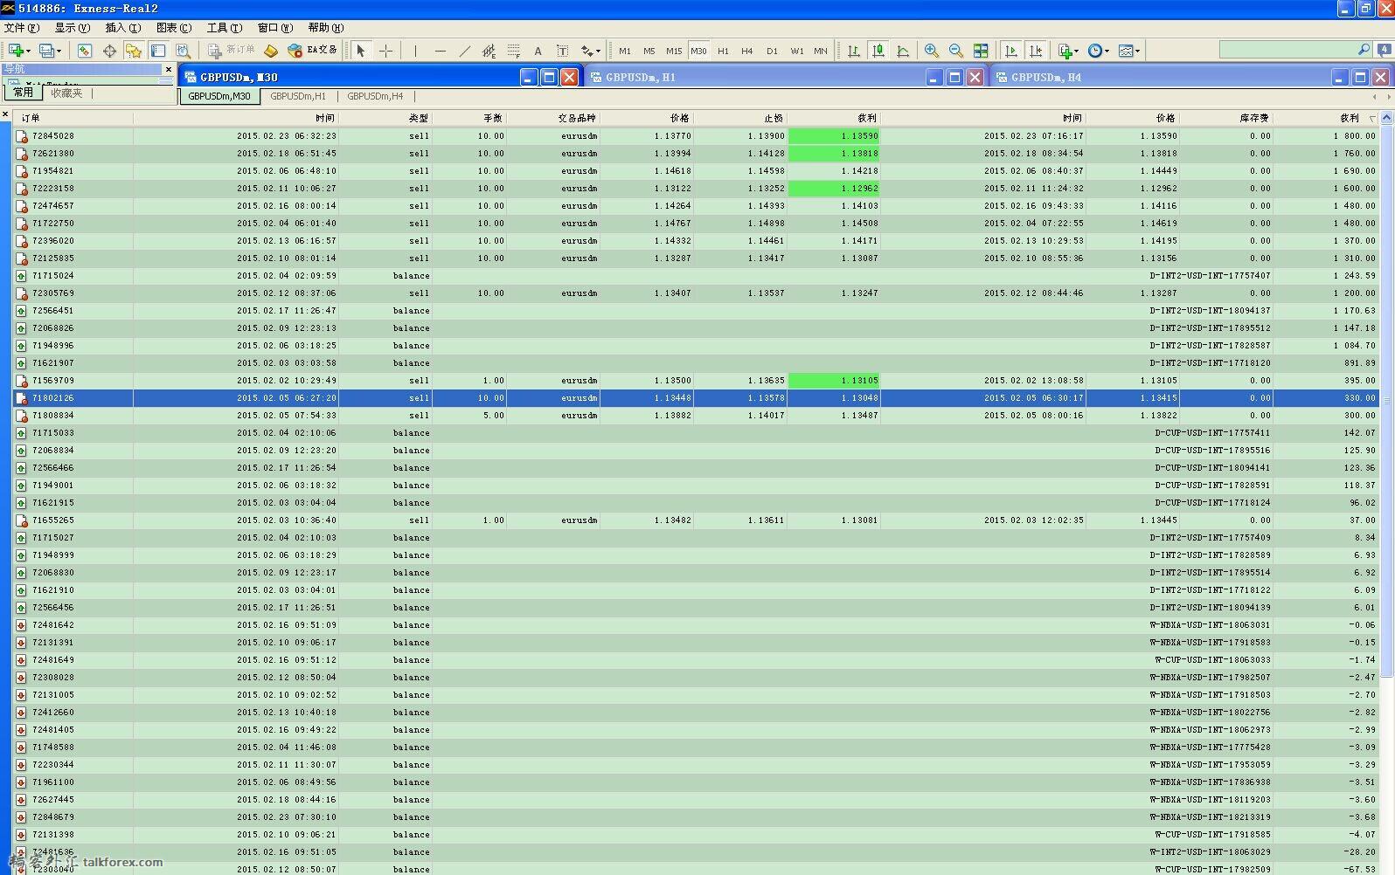Select the Text Label (T) tool
The image size is (1395, 875).
pos(562,51)
